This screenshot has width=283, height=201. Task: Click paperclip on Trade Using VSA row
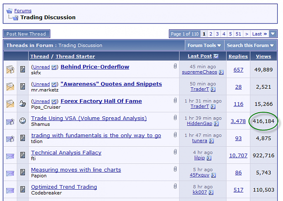(x=175, y=118)
